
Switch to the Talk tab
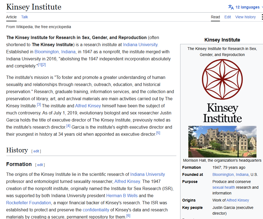tap(25, 17)
